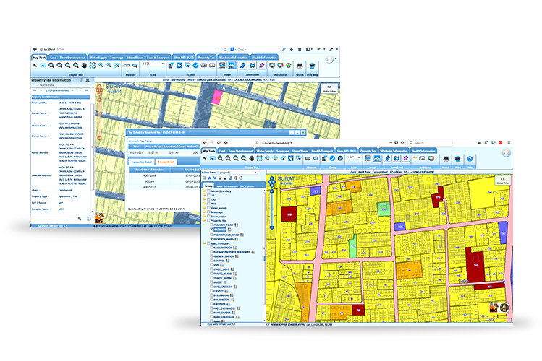
Task: Click the Global Filter button on front map
Action: pyautogui.click(x=502, y=180)
